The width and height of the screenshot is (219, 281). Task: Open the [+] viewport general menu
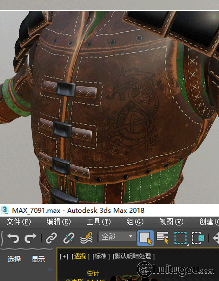click(x=64, y=256)
